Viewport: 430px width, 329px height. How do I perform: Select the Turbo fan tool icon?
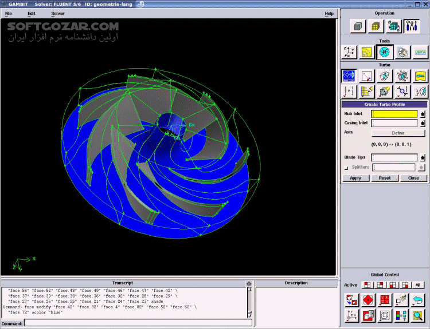[x=385, y=53]
